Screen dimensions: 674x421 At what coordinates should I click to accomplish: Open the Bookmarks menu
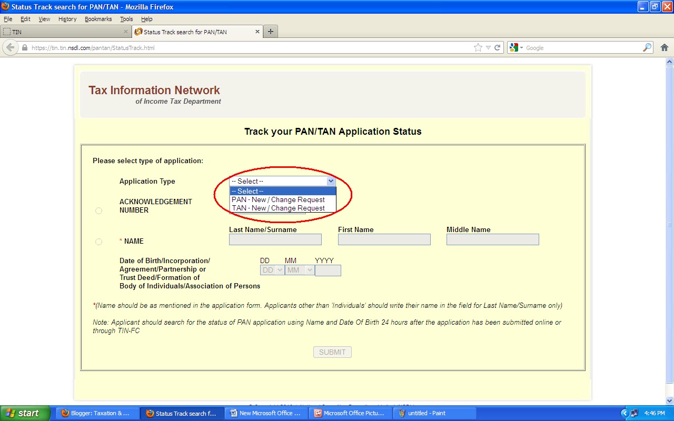(x=98, y=19)
